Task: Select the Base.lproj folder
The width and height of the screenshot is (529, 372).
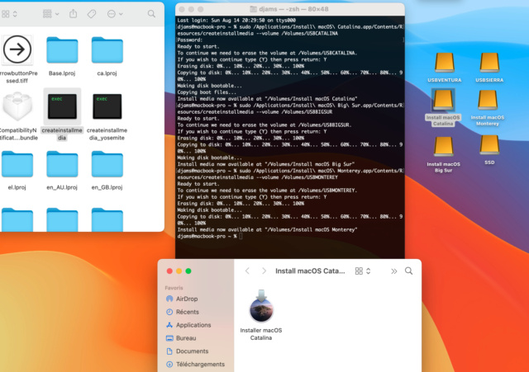Action: (x=62, y=50)
